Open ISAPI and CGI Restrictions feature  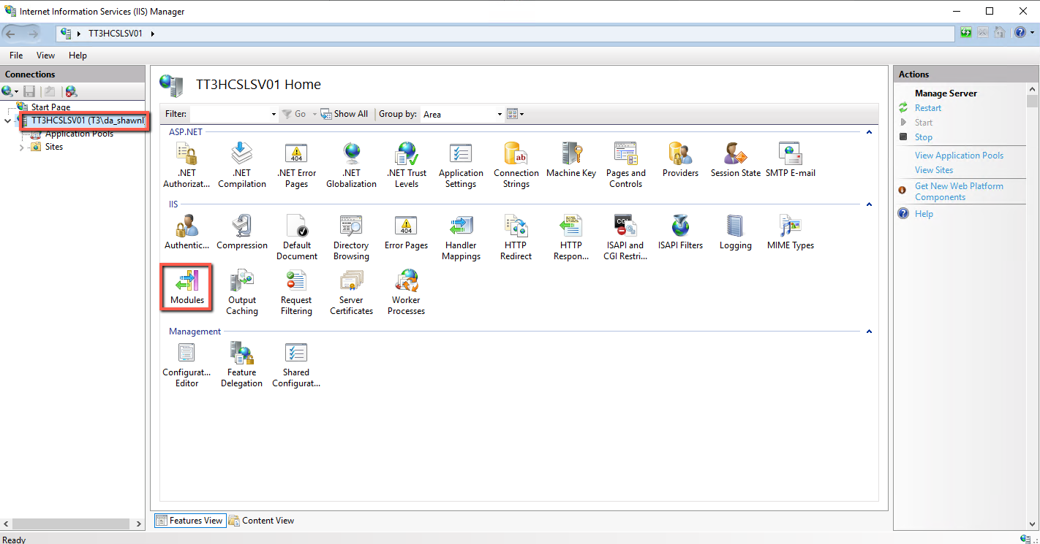pyautogui.click(x=625, y=237)
